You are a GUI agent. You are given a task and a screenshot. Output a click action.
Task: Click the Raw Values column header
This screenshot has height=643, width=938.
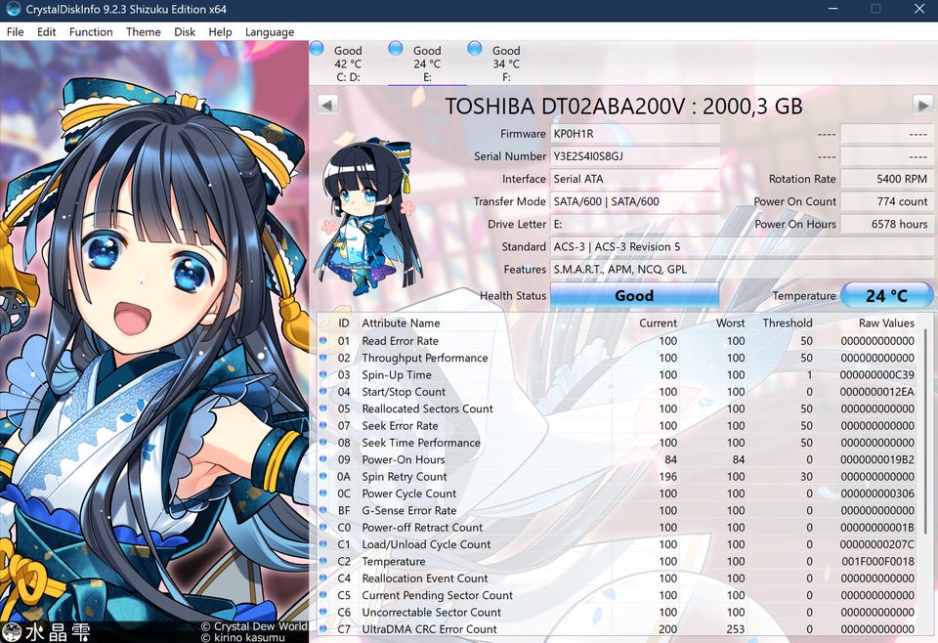(886, 323)
